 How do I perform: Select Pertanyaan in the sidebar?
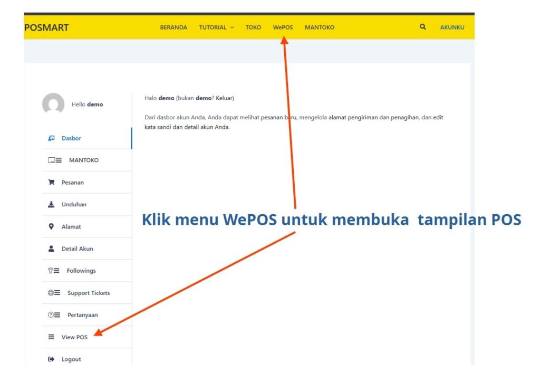click(82, 315)
